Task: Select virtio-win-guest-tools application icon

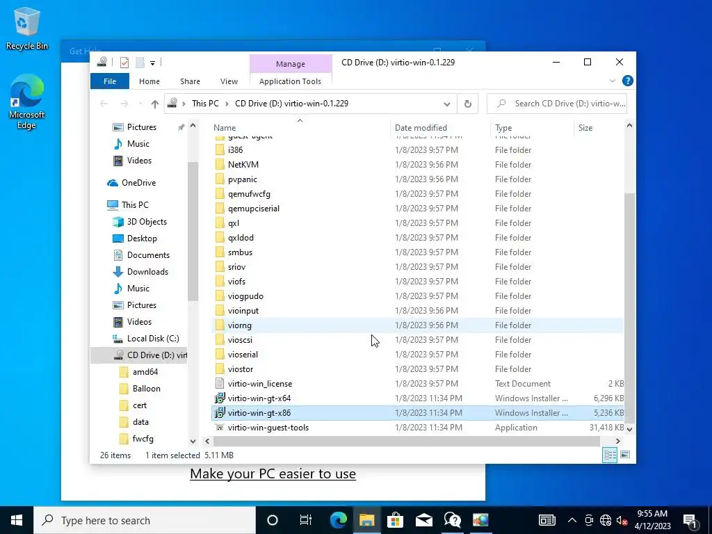Action: coord(220,428)
